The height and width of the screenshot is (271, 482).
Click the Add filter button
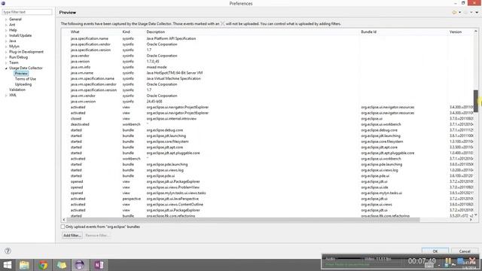tap(72, 236)
